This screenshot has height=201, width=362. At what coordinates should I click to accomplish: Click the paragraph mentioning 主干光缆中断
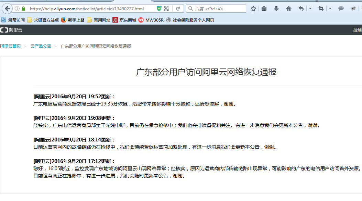tap(177, 126)
